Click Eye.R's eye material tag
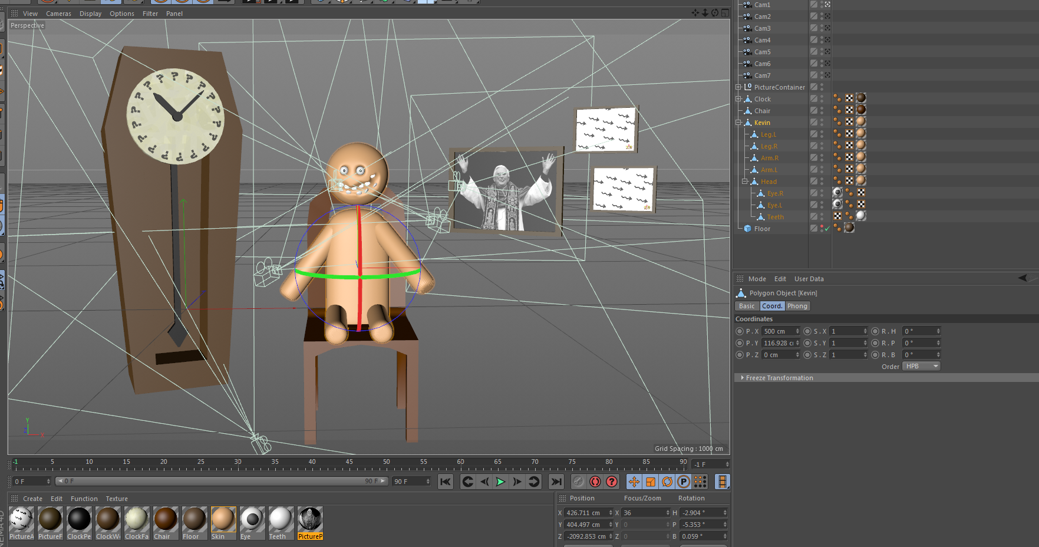This screenshot has height=547, width=1039. (837, 192)
